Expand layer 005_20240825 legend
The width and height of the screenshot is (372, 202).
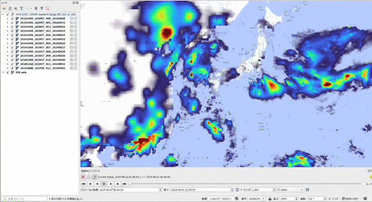(7, 39)
